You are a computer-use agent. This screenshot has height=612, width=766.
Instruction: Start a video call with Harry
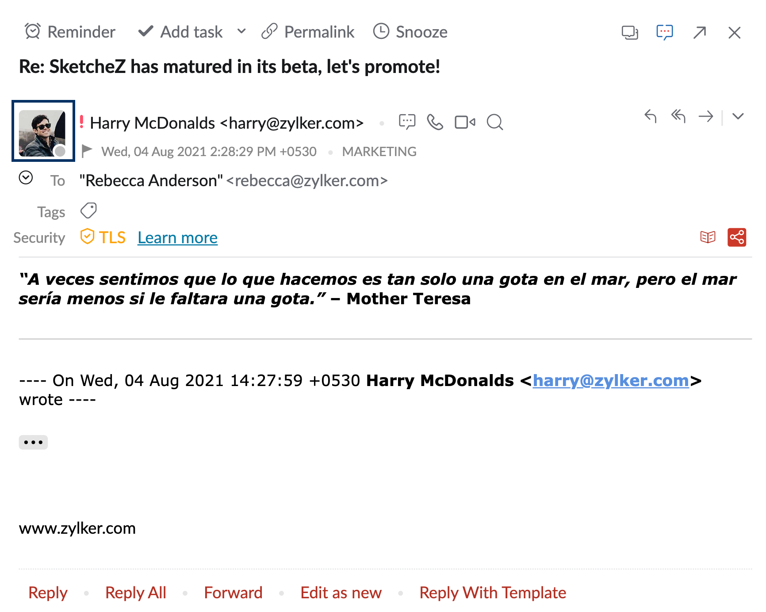[465, 122]
